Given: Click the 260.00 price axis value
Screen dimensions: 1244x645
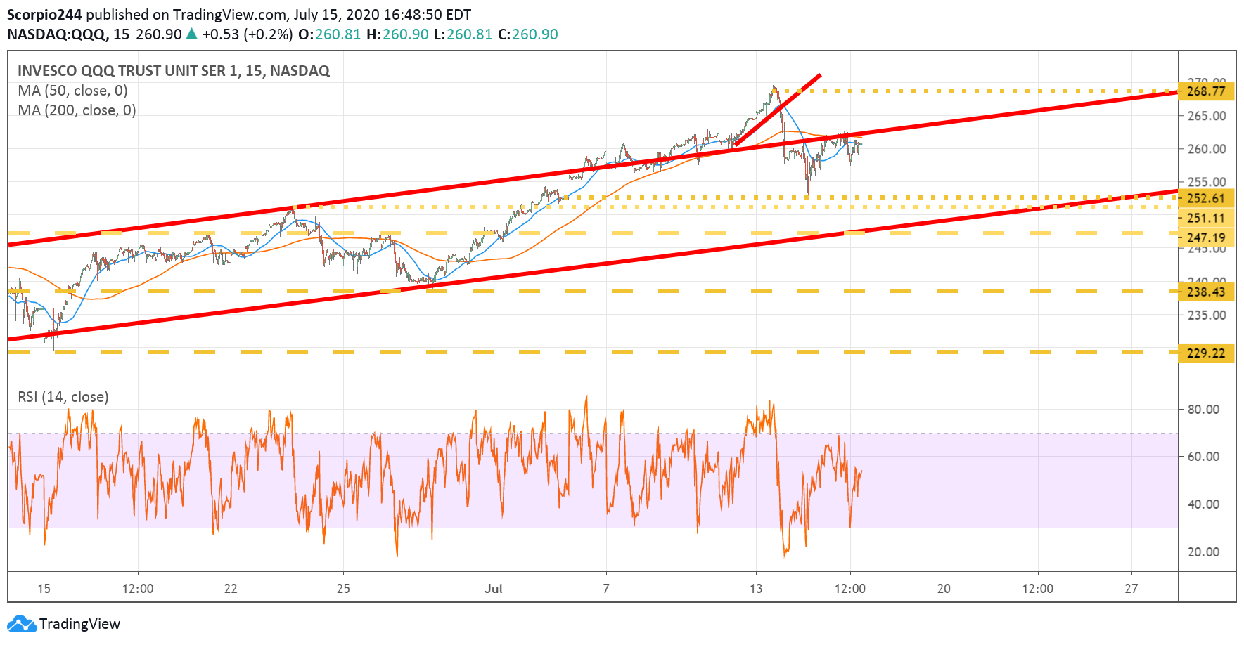Looking at the screenshot, I should tap(1207, 148).
